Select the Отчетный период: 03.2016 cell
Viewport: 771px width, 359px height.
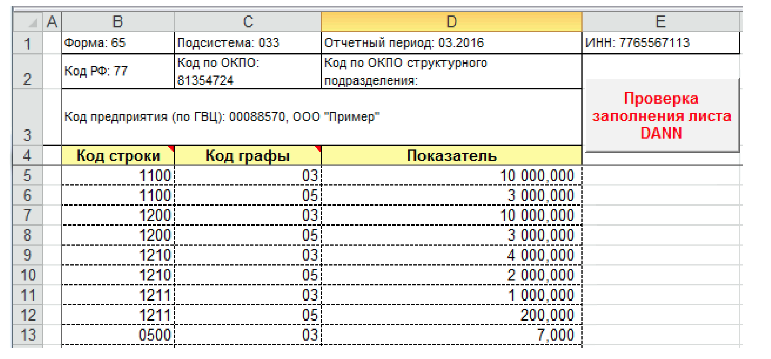(x=451, y=43)
